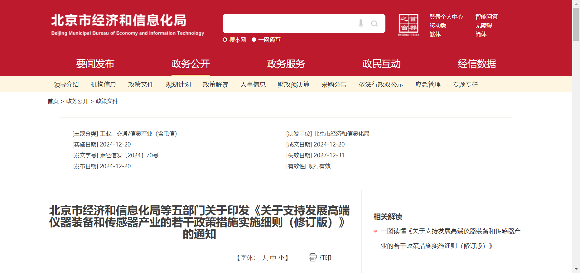
Task: Click 首页 in the breadcrumb
Action: click(53, 101)
